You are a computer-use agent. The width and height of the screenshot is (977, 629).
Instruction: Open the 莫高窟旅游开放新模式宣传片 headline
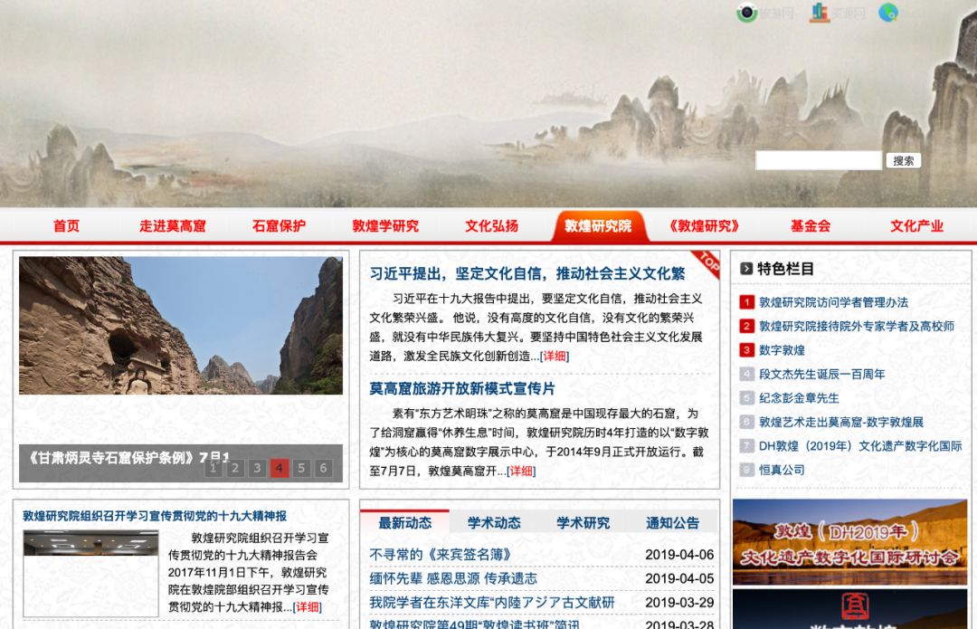click(462, 388)
